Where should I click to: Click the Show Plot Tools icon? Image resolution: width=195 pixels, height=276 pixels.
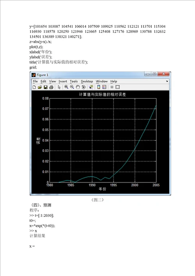117,87
